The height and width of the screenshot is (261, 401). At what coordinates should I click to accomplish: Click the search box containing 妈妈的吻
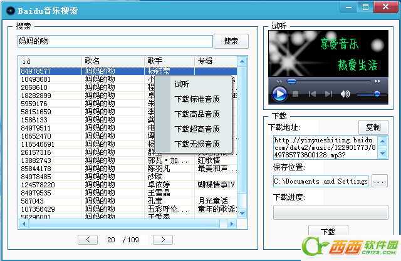click(114, 41)
